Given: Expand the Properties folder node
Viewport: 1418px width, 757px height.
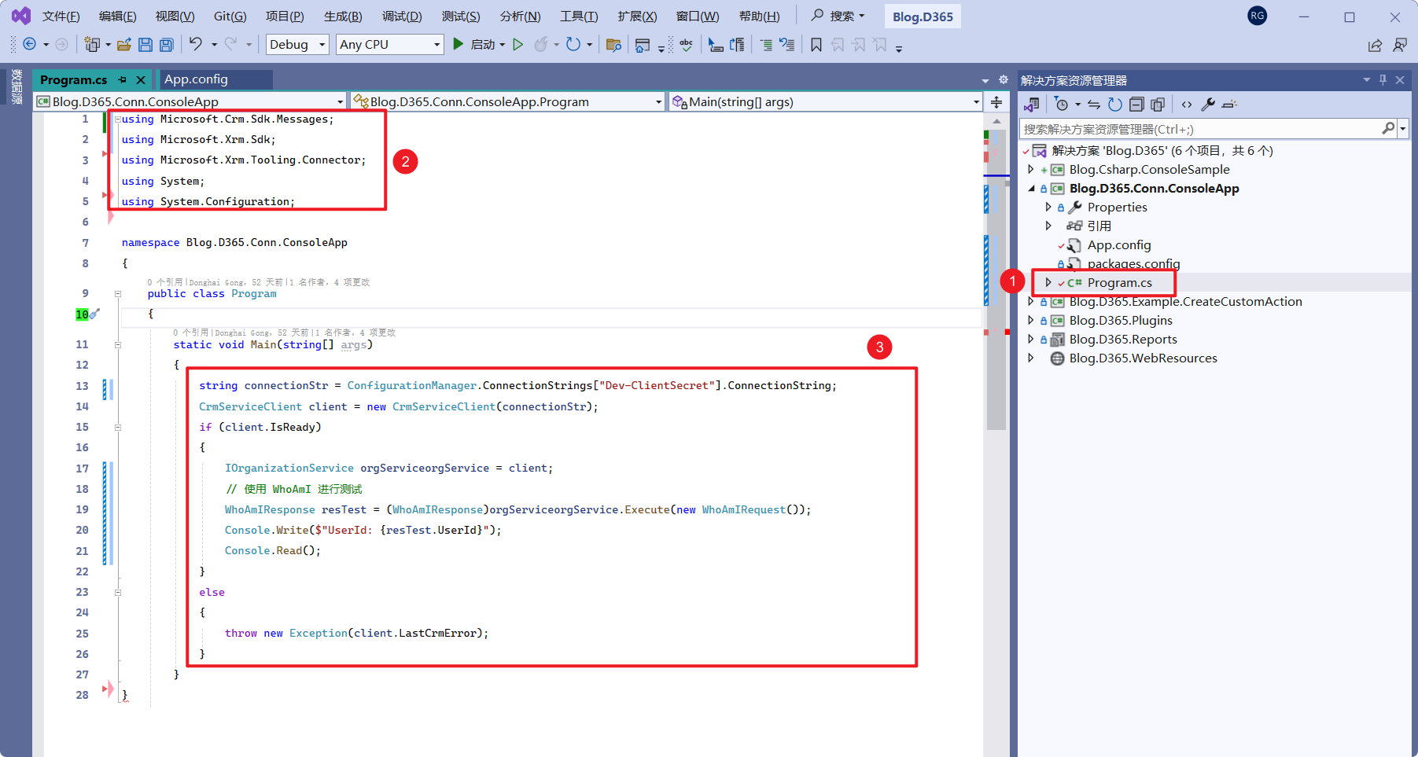Looking at the screenshot, I should click(x=1048, y=208).
